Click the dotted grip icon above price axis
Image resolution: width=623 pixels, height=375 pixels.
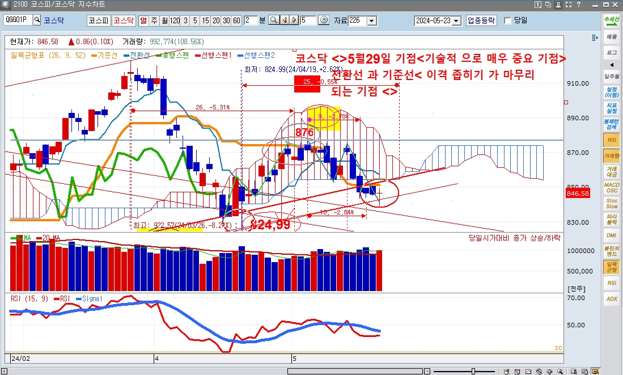[595, 38]
